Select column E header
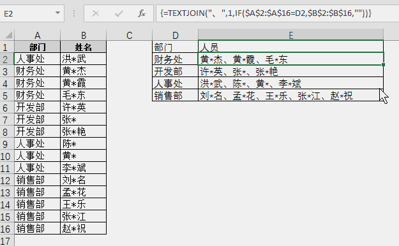This screenshot has width=399, height=246. 291,35
